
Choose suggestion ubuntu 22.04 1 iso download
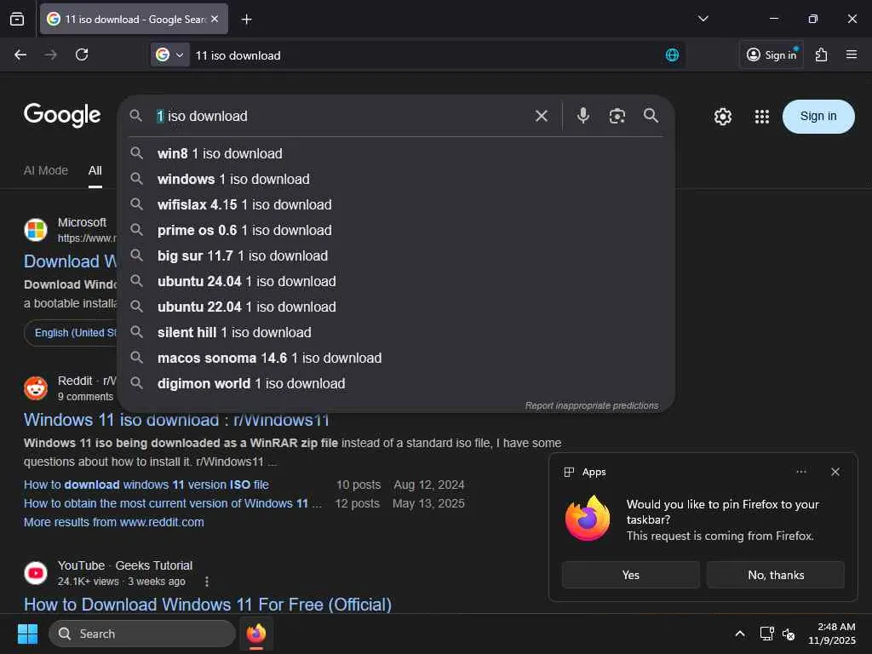tap(396, 307)
